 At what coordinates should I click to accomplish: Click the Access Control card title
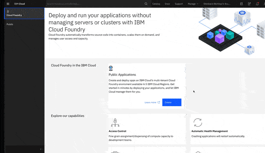118,131
